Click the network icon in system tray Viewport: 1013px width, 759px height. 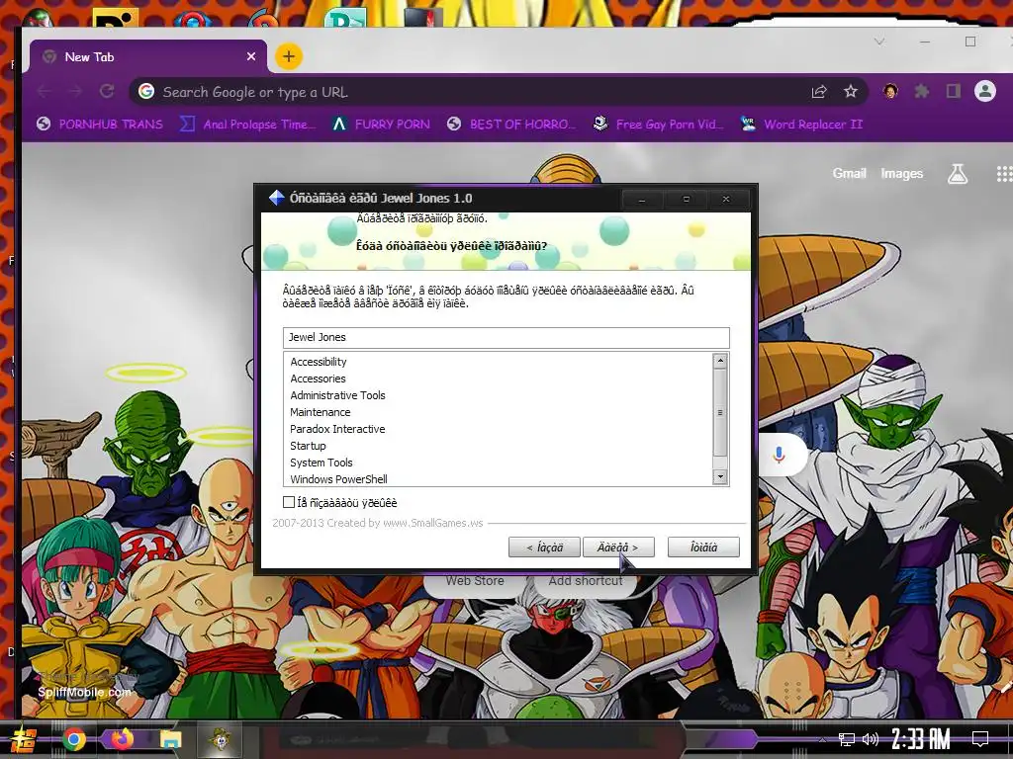pos(847,739)
